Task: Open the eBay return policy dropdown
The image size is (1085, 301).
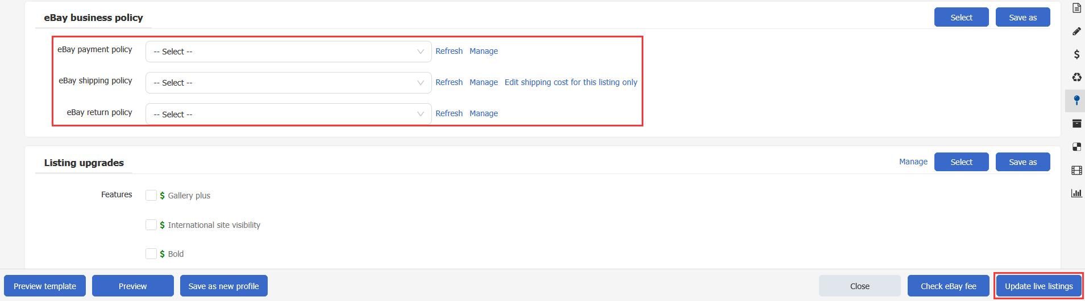Action: [x=288, y=114]
